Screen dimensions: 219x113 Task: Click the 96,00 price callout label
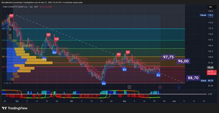coord(183,61)
